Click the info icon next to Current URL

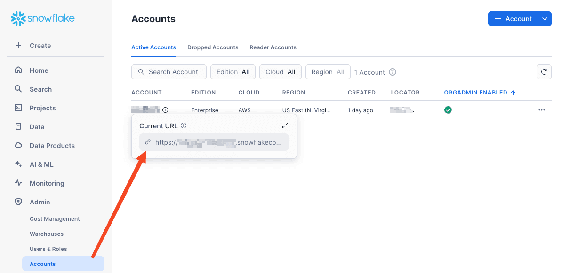tap(184, 125)
